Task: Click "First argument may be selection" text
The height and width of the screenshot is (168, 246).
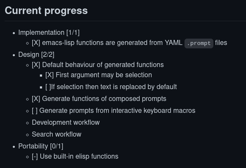Action: click(x=104, y=75)
